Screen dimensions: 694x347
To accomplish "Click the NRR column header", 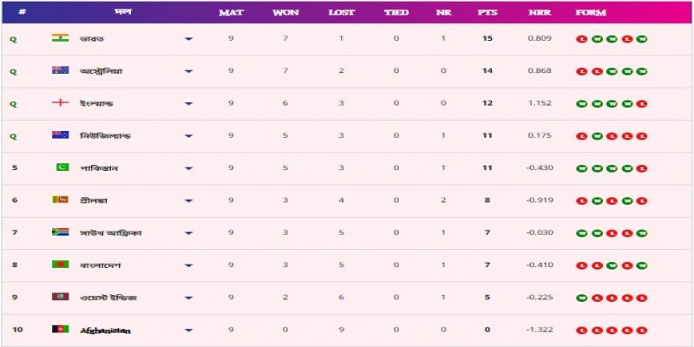I will click(537, 13).
